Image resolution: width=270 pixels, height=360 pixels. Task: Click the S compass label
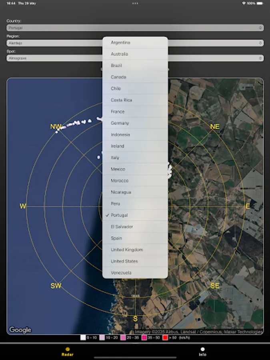[x=135, y=319]
